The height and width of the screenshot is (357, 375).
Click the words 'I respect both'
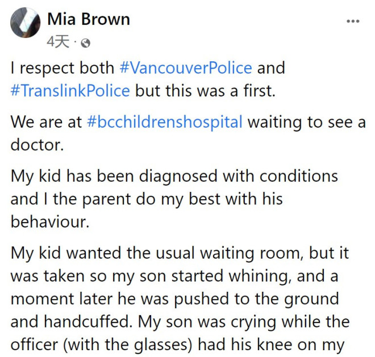tap(63, 68)
